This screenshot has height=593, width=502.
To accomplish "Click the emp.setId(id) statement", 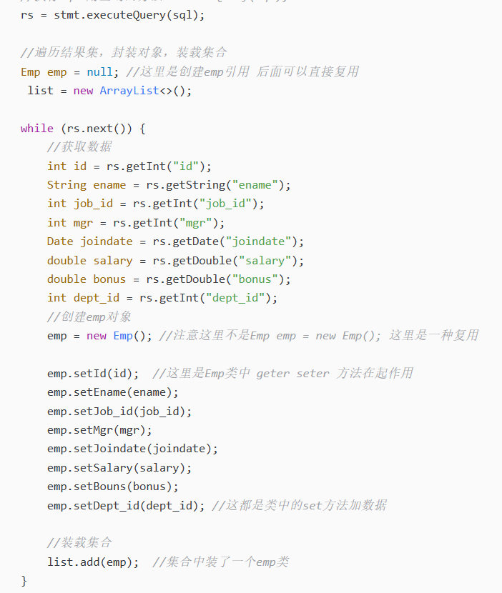I will click(x=93, y=374).
